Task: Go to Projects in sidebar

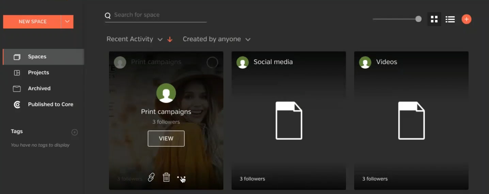Action: 38,72
